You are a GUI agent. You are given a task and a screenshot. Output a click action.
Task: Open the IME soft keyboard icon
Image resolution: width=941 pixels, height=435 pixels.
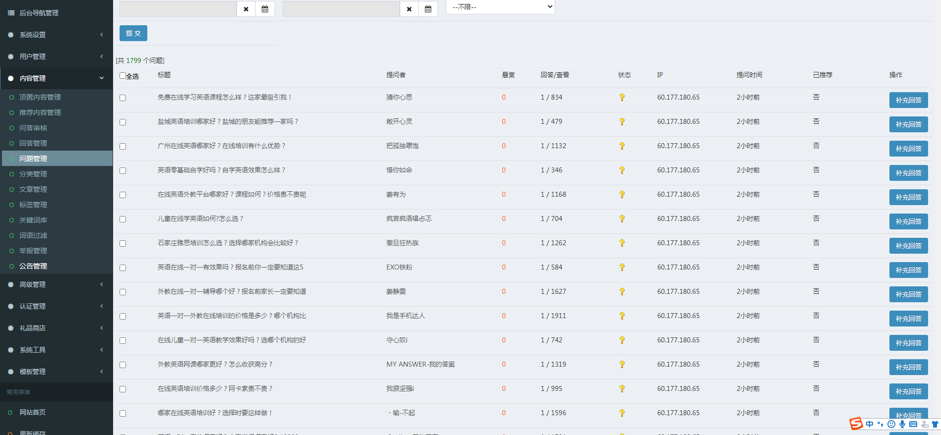coord(913,424)
